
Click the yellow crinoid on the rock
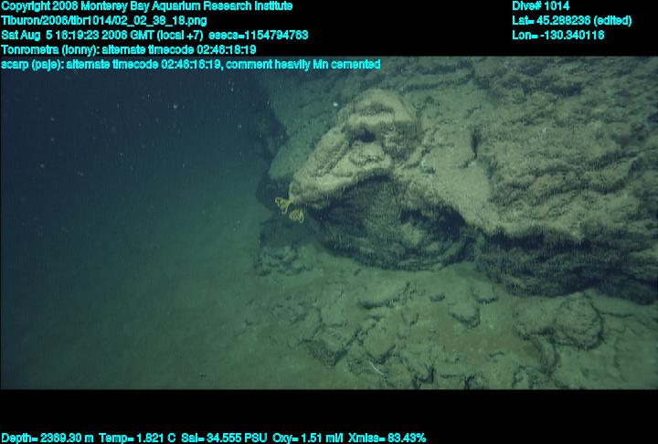(290, 209)
